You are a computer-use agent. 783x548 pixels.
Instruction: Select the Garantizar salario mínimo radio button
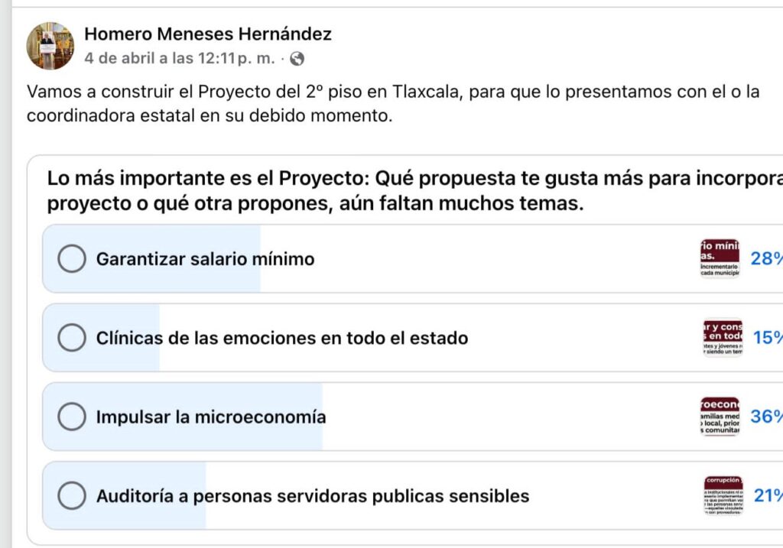(72, 258)
